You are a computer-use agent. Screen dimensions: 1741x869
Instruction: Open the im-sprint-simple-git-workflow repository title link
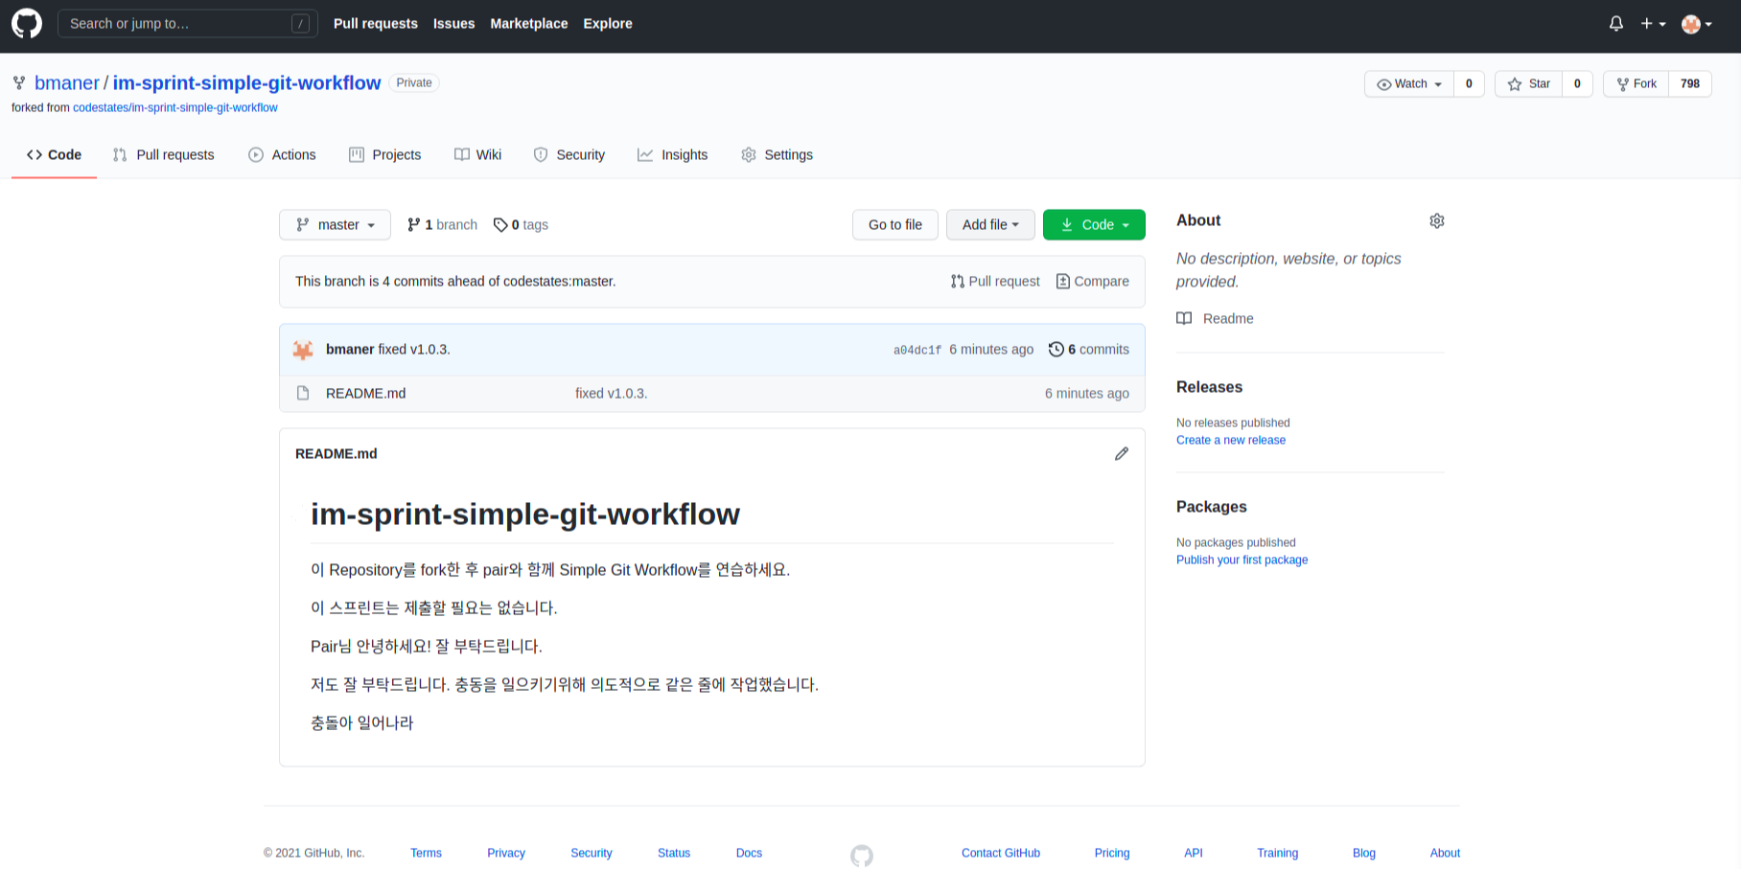tap(246, 82)
